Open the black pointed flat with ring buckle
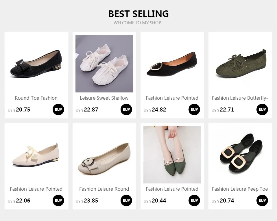Screen dimensions: 277x221 click(x=172, y=64)
